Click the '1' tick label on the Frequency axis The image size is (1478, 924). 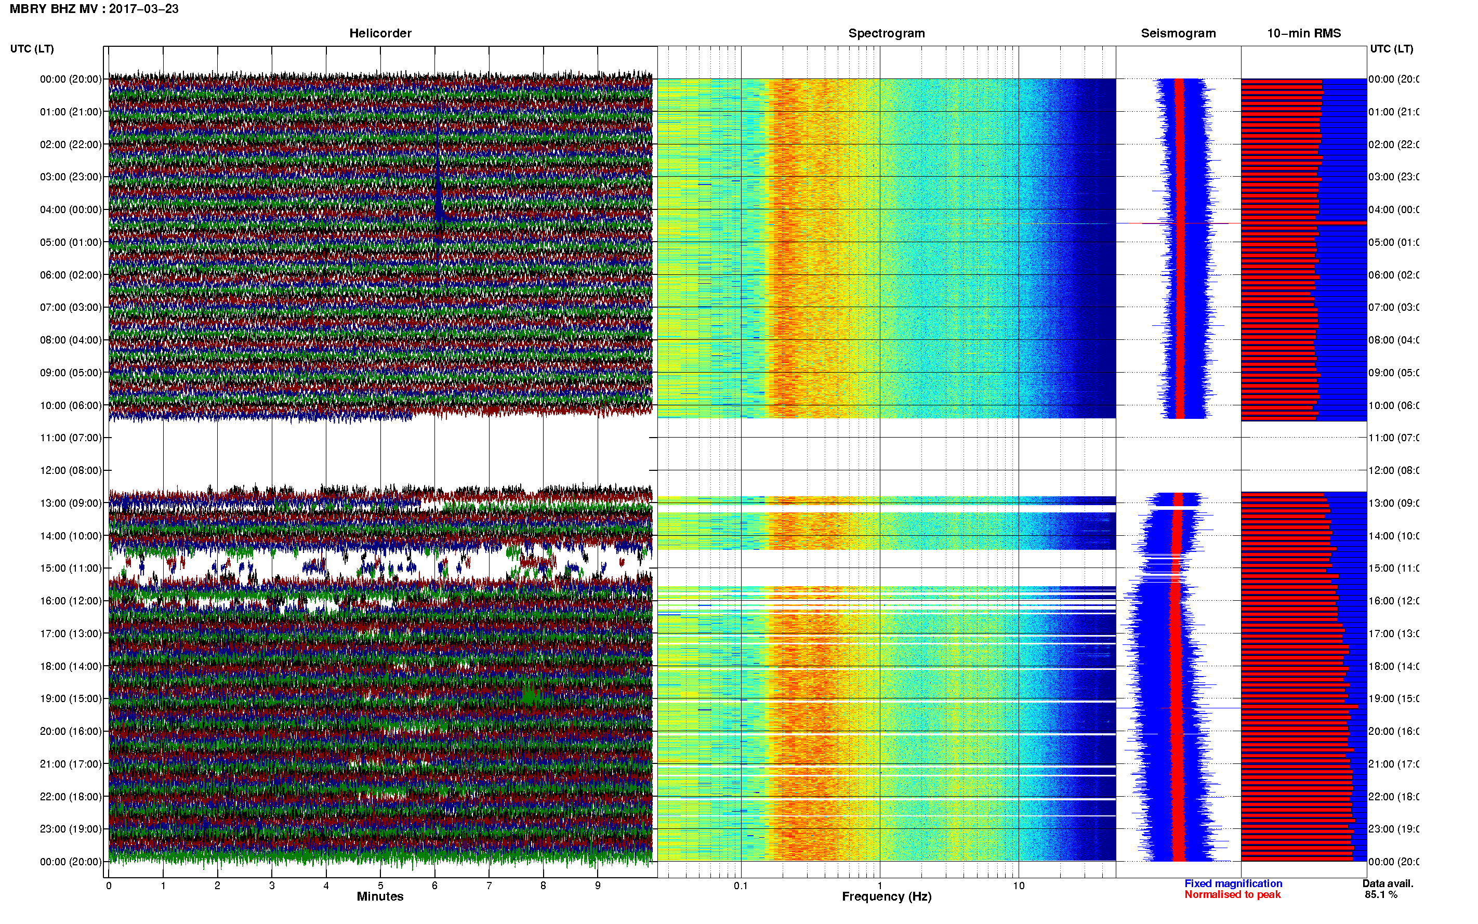click(880, 886)
